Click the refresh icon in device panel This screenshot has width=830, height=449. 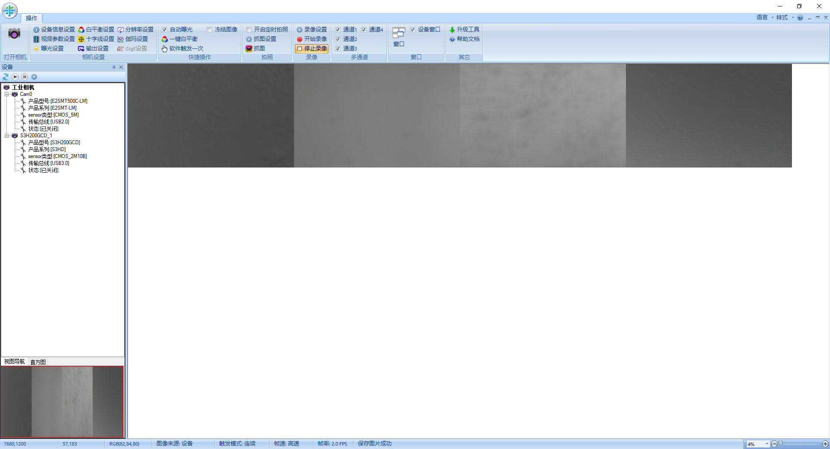tap(5, 77)
